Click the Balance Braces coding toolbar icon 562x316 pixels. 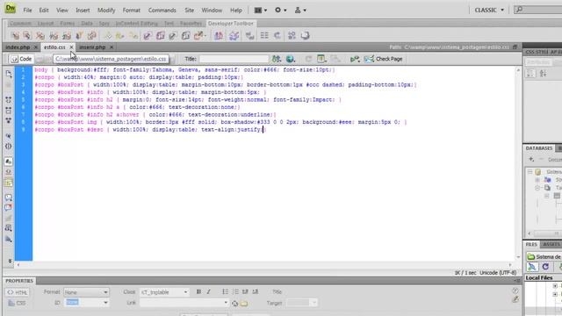[x=9, y=147]
